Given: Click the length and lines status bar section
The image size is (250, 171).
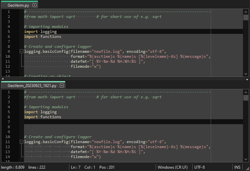Looking at the screenshot, I should tap(23, 167).
